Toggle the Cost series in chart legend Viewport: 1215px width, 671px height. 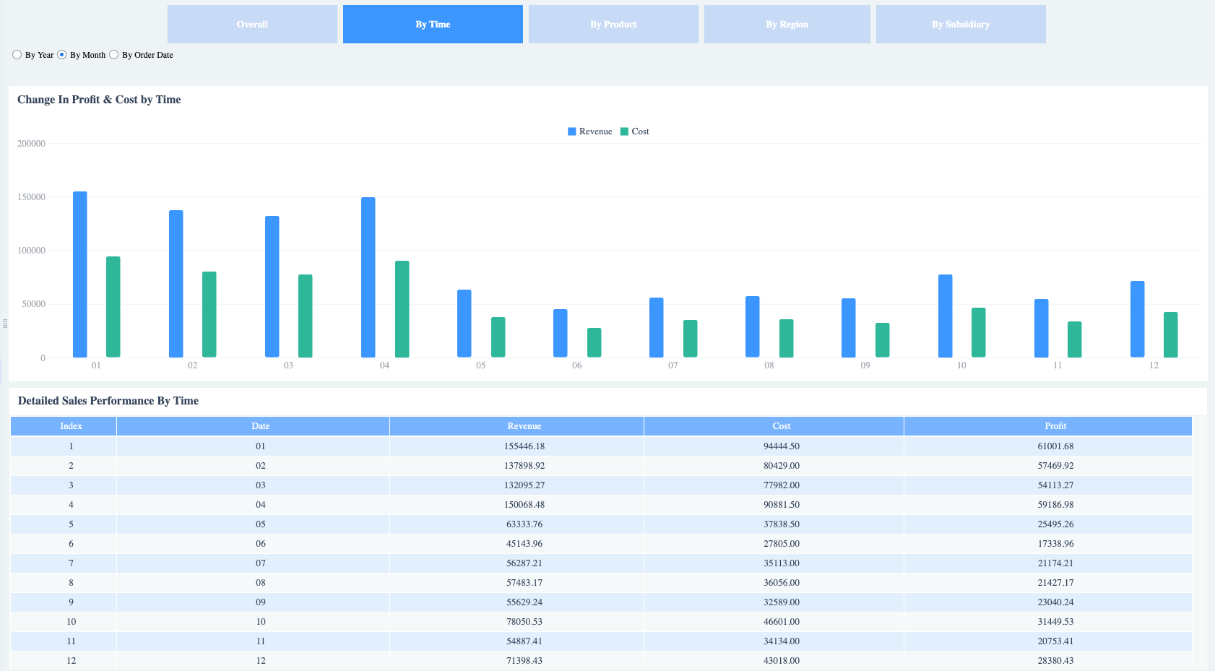635,131
